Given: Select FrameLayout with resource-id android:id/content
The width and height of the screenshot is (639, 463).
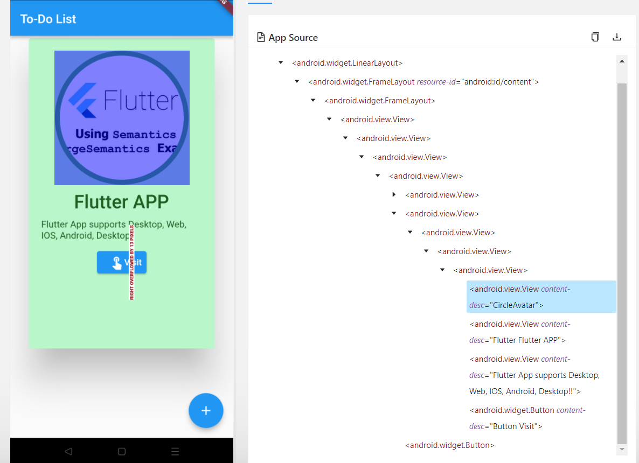Looking at the screenshot, I should 423,82.
